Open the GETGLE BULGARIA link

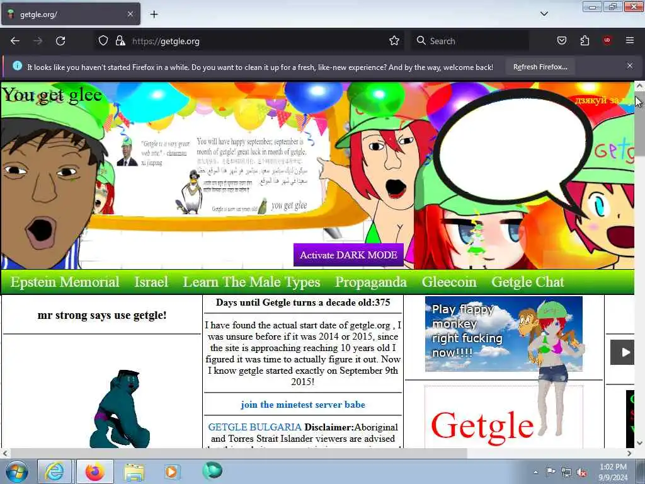tap(254, 427)
